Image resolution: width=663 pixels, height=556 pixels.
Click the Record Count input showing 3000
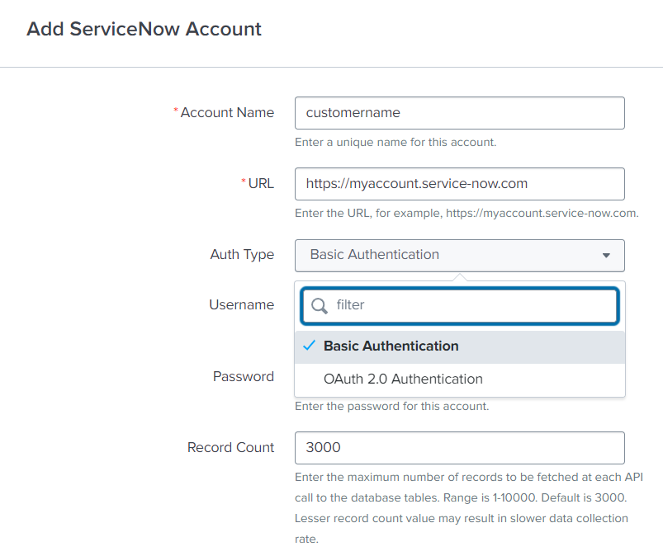click(459, 448)
